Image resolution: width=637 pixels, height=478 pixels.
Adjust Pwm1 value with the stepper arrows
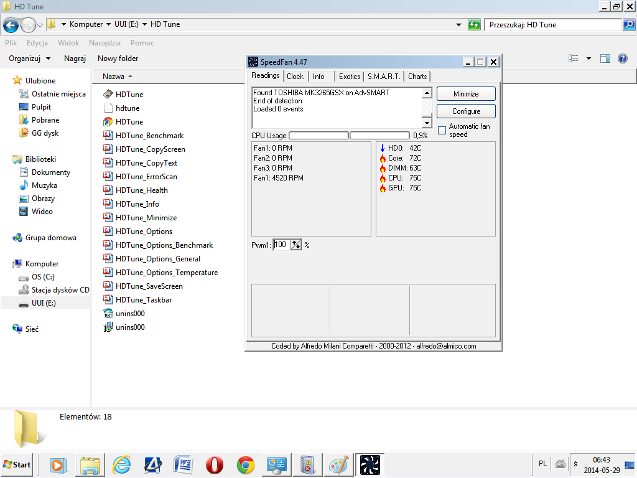pos(295,245)
